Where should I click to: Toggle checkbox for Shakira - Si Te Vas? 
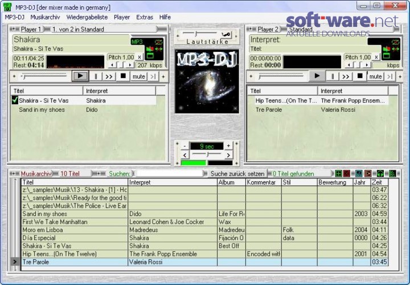15,100
